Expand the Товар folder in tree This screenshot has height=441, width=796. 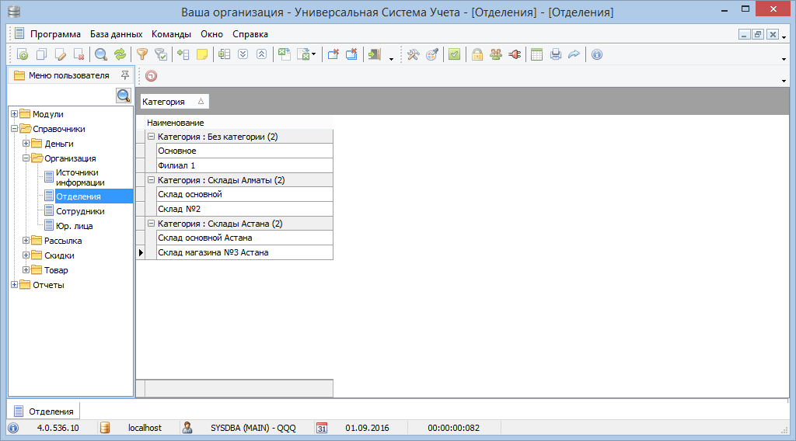pos(26,270)
